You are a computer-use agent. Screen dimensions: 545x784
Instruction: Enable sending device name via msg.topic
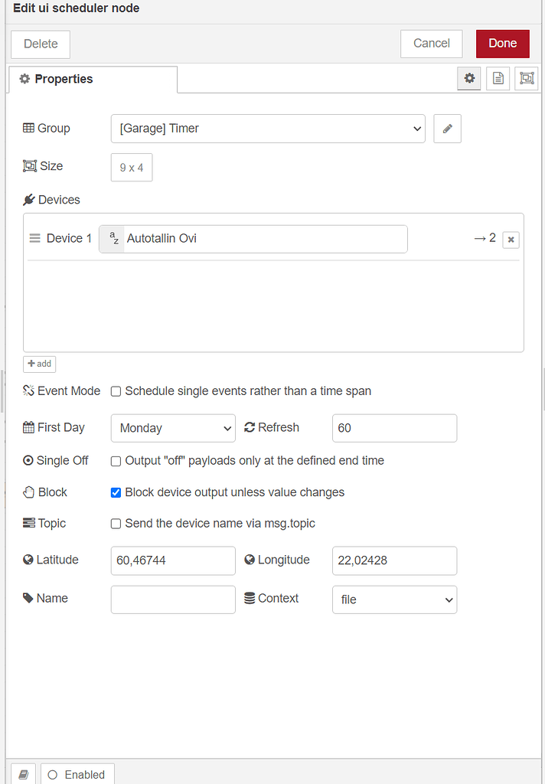[x=116, y=523]
